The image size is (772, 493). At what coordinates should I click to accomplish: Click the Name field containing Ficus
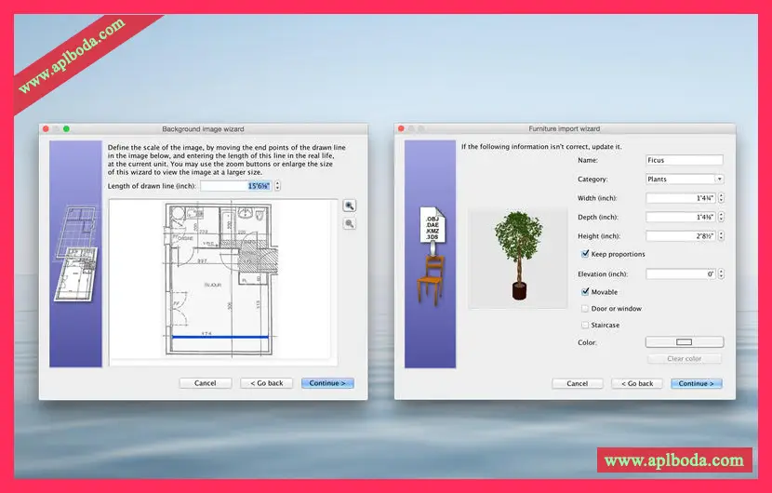684,160
